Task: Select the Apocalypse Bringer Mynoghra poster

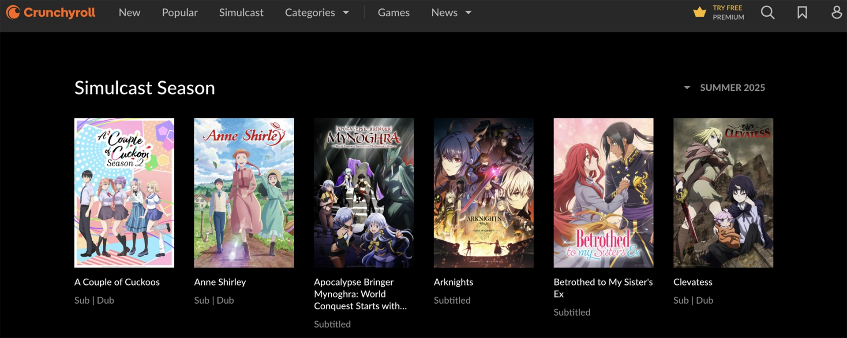Action: [364, 193]
